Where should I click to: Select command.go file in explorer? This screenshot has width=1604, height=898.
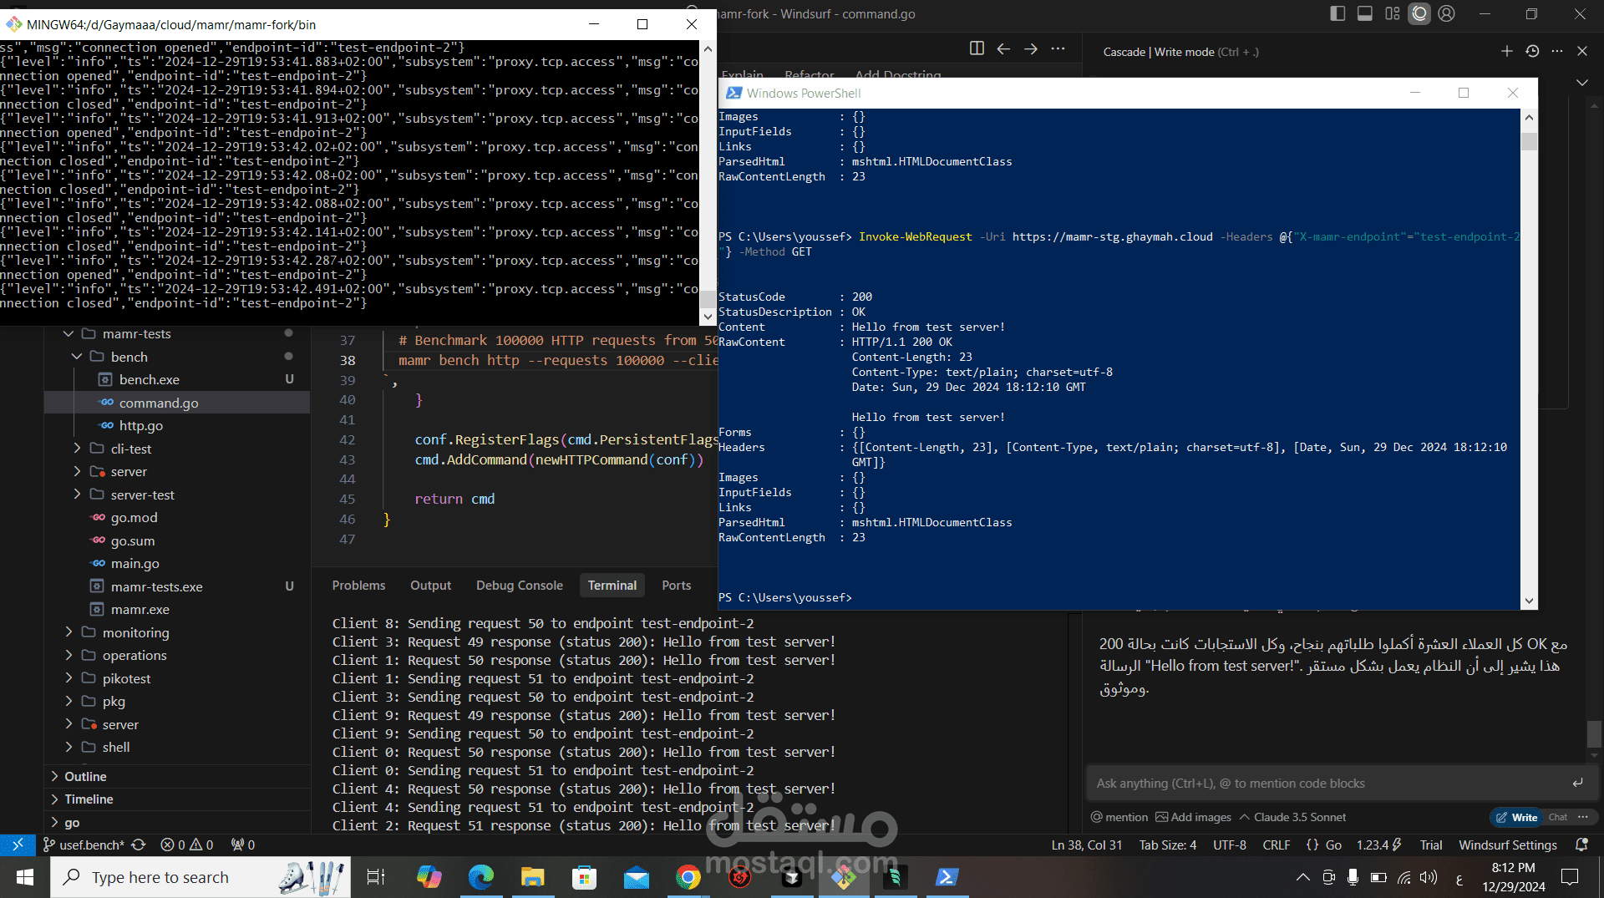159,403
